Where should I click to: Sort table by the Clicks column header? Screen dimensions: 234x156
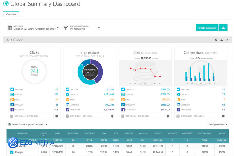pos(44,133)
